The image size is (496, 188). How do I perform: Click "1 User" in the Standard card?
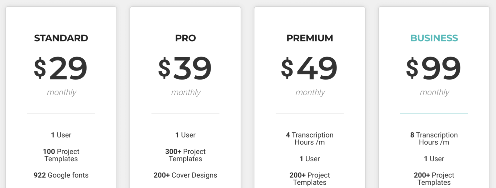pyautogui.click(x=61, y=135)
